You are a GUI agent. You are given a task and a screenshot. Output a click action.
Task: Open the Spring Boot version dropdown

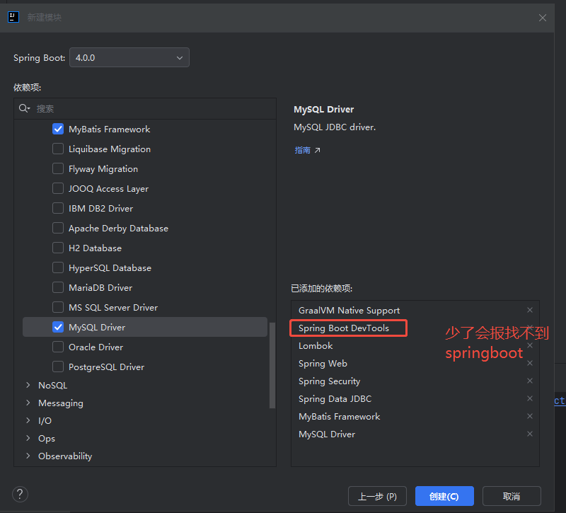pos(129,57)
